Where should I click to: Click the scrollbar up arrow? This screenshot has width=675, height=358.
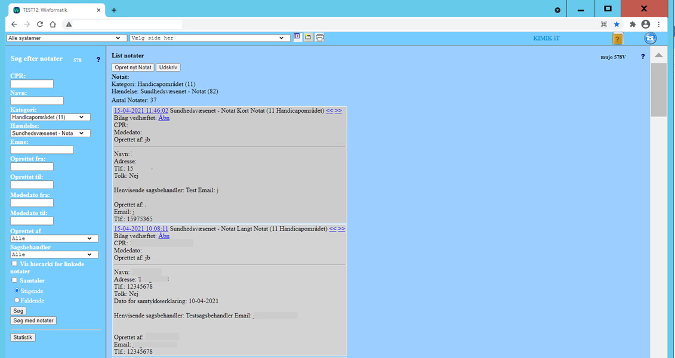click(x=659, y=55)
